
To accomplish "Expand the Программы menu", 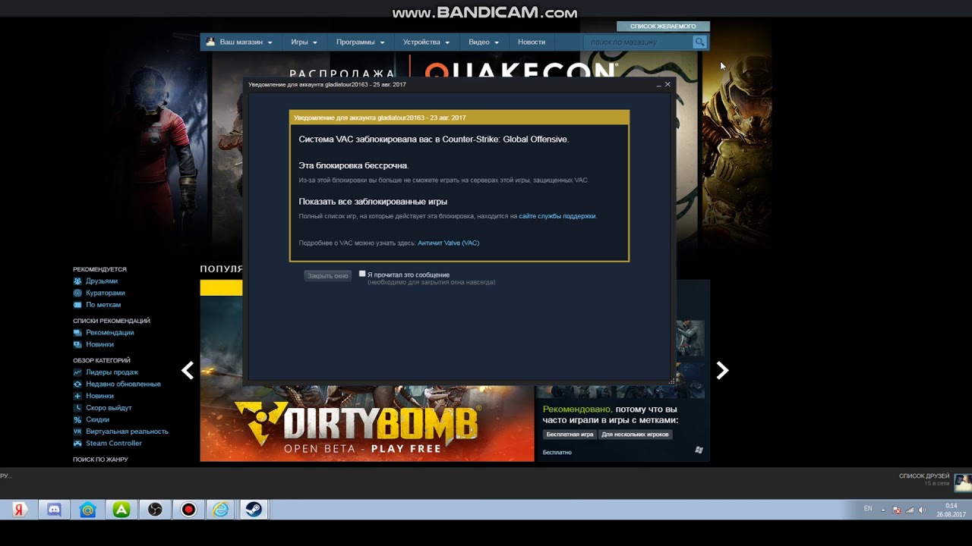I will click(x=360, y=42).
